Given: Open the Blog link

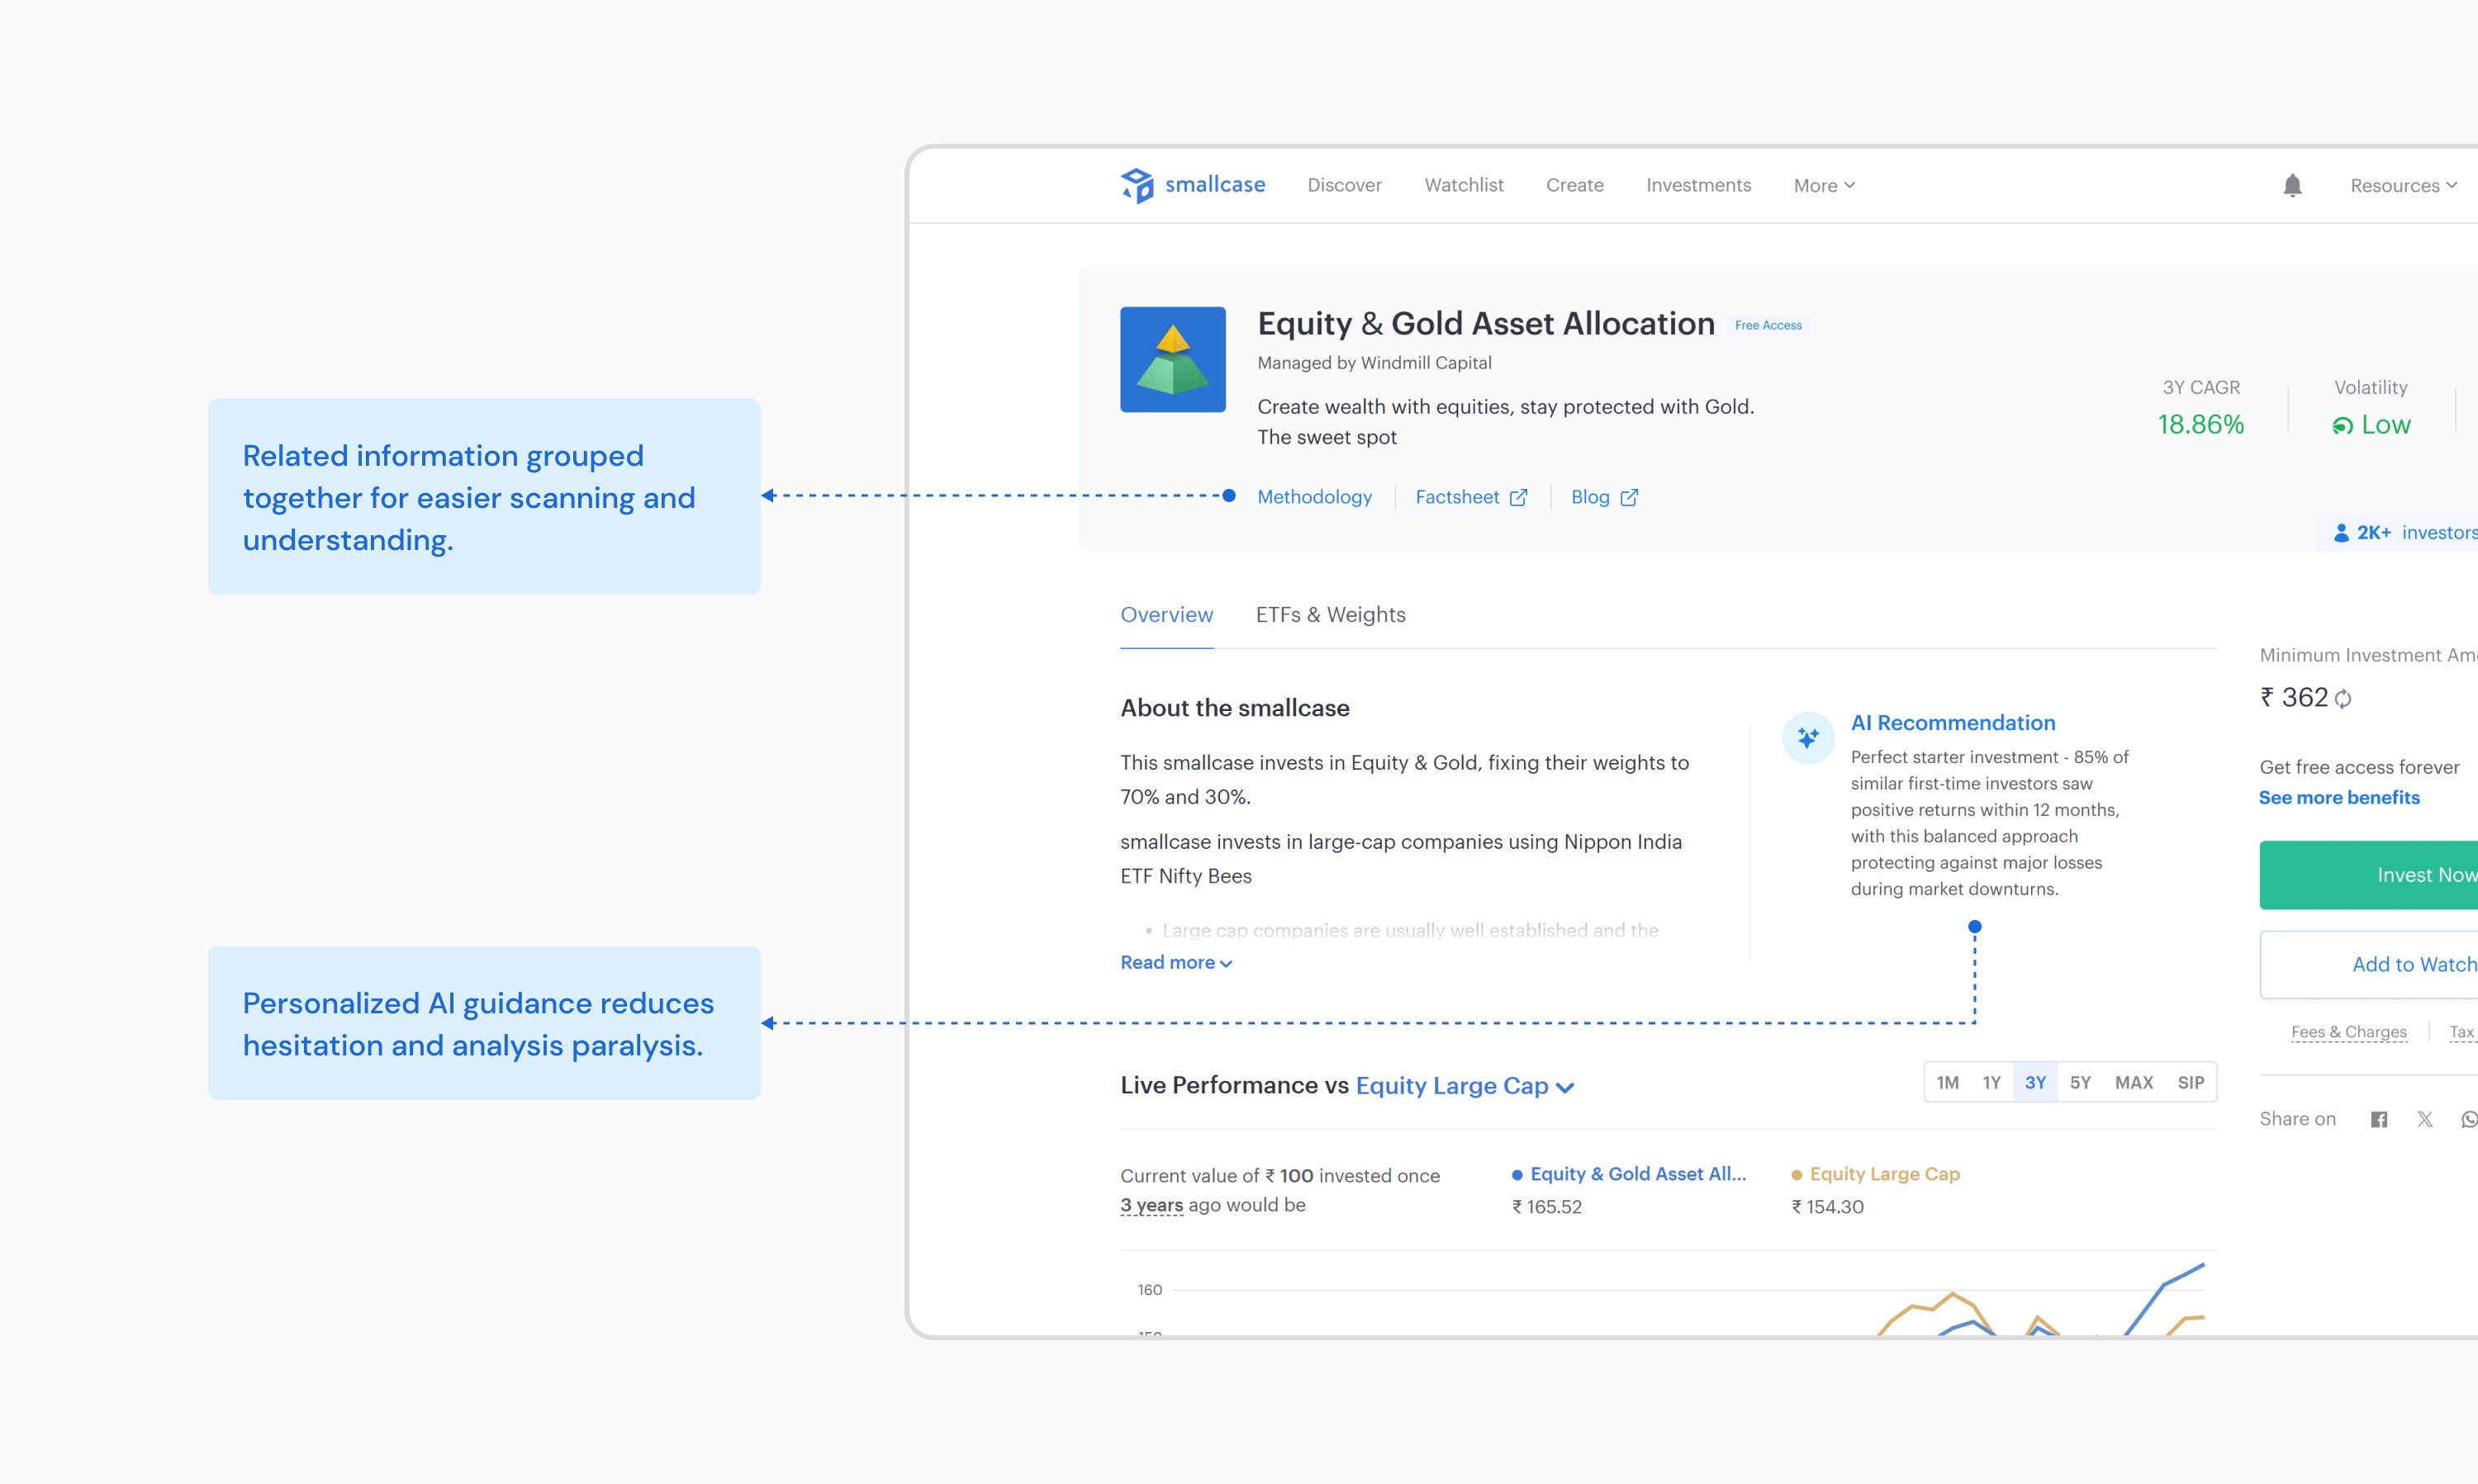Looking at the screenshot, I should (x=1604, y=497).
